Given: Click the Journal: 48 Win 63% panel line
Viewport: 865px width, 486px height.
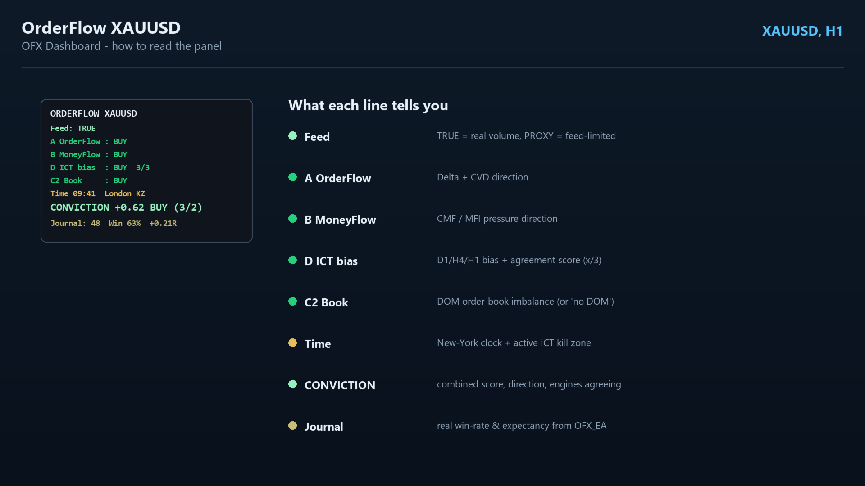Looking at the screenshot, I should pos(114,223).
